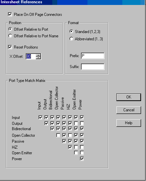The image size is (146, 181).
Task: Toggle the Reset Positions checkbox
Action: [10, 47]
